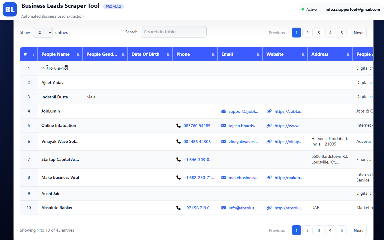Sort Phone column using its sort icon
Screen dimensions: 384x240
tap(213, 55)
